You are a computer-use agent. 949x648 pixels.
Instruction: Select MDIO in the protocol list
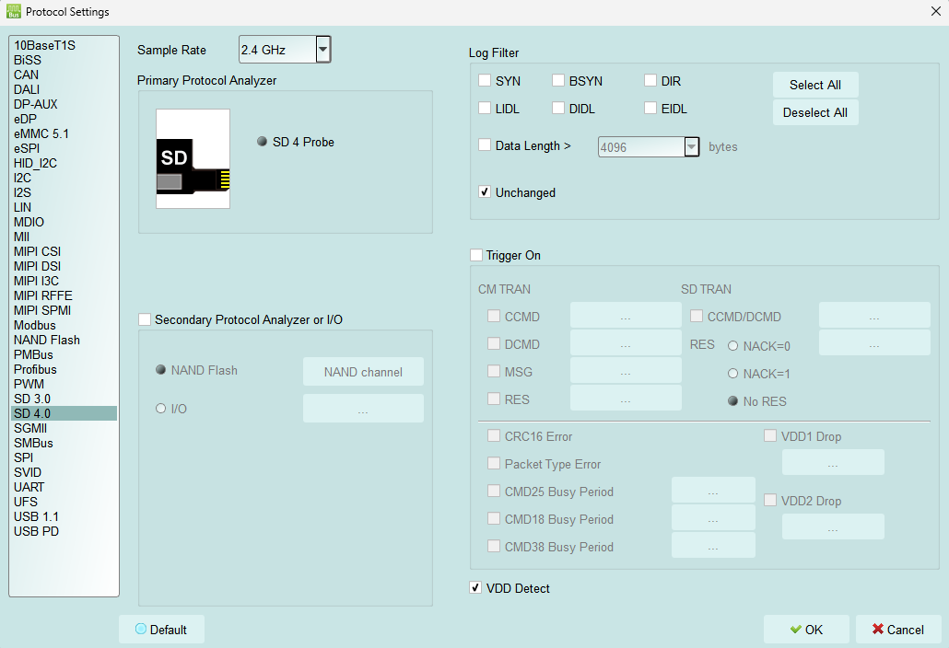[x=64, y=222]
